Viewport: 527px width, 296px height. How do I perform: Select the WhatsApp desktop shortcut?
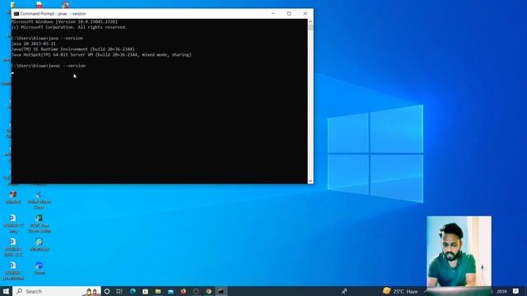[x=39, y=245]
